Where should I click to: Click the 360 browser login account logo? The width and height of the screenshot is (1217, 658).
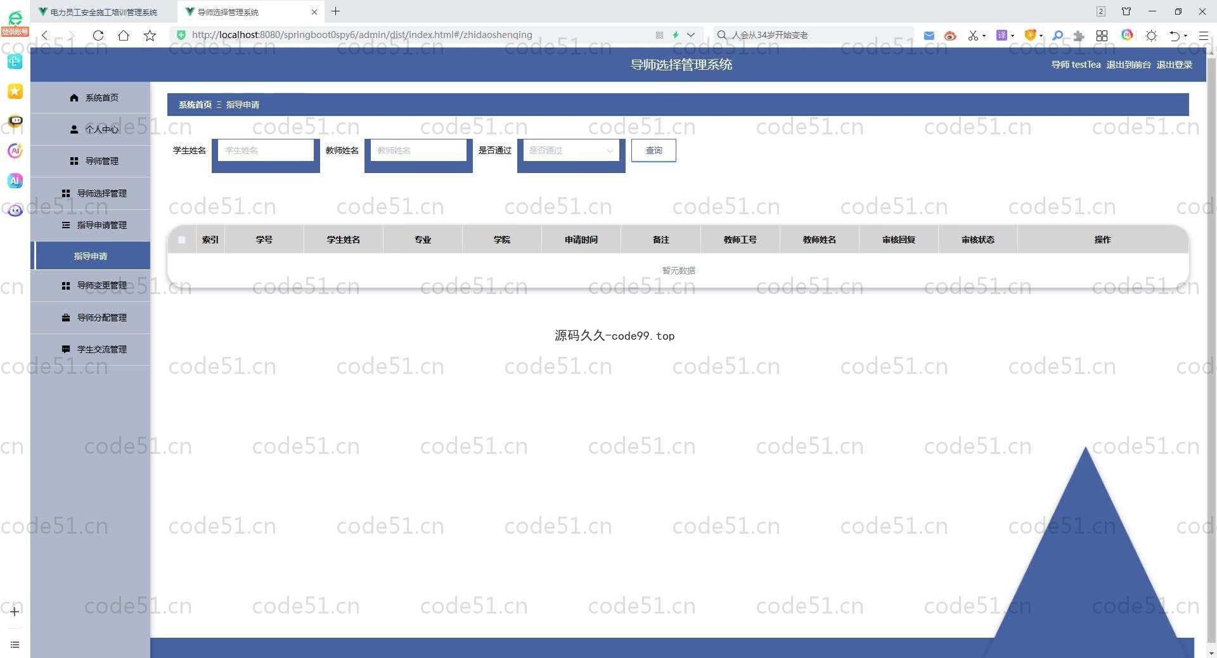(x=15, y=23)
